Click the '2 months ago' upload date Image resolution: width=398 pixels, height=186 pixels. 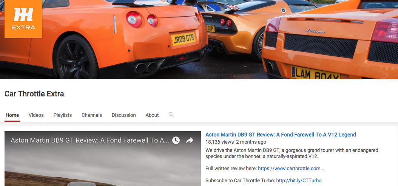pos(251,142)
